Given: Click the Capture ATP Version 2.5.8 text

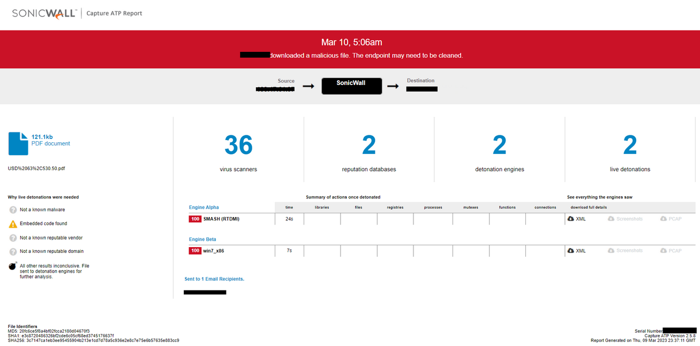Looking at the screenshot, I should click(670, 336).
